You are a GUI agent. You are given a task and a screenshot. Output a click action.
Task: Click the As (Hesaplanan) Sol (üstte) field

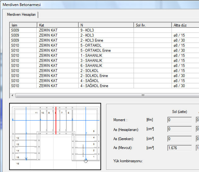[179, 129]
